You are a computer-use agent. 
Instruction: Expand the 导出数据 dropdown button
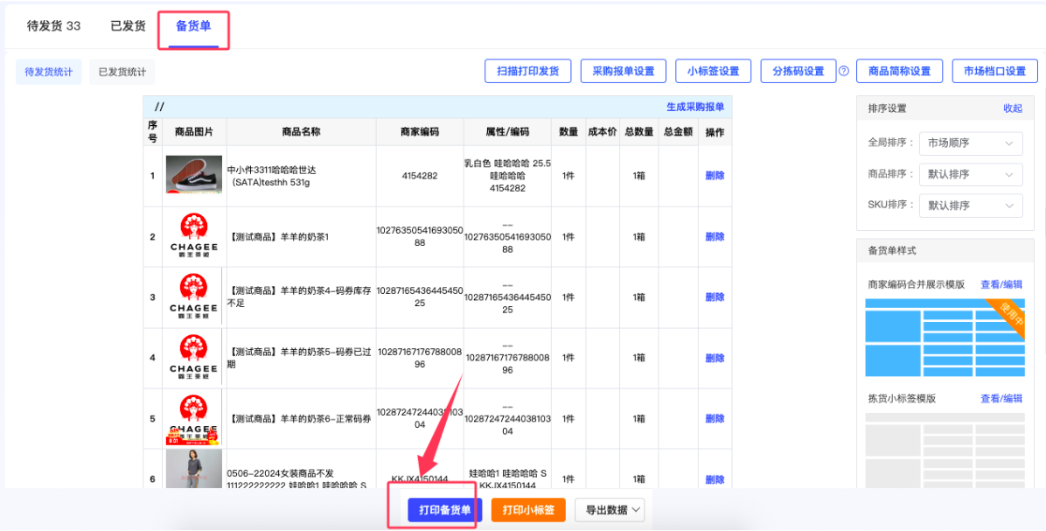610,510
